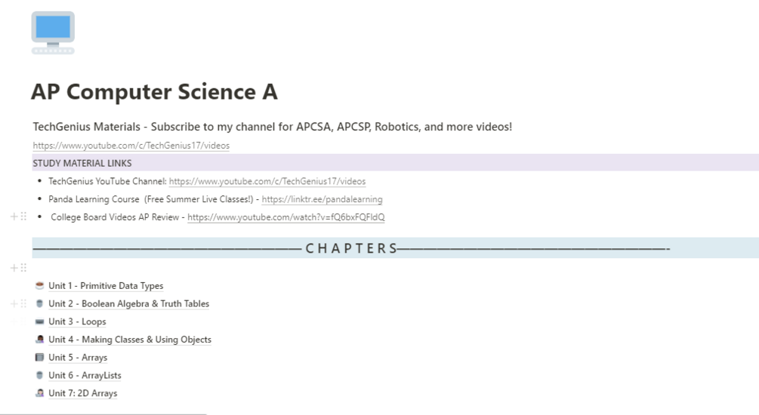Click the plus icon beside Unit 2 row

14,303
